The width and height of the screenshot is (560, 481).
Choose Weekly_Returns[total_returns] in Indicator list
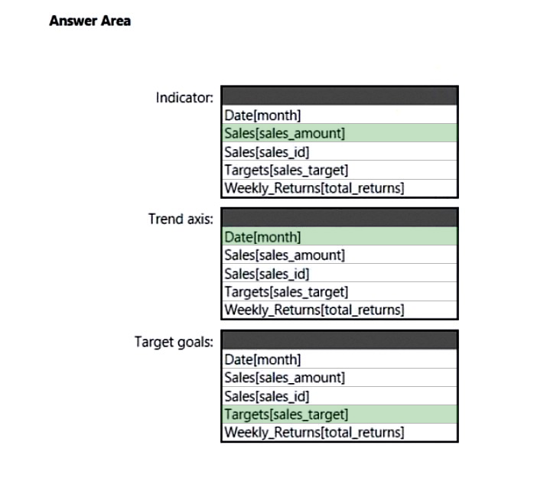click(339, 188)
